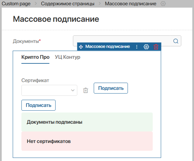Click the search magnifier in the Документы field
Screen dimensions: 194x161
point(176,41)
